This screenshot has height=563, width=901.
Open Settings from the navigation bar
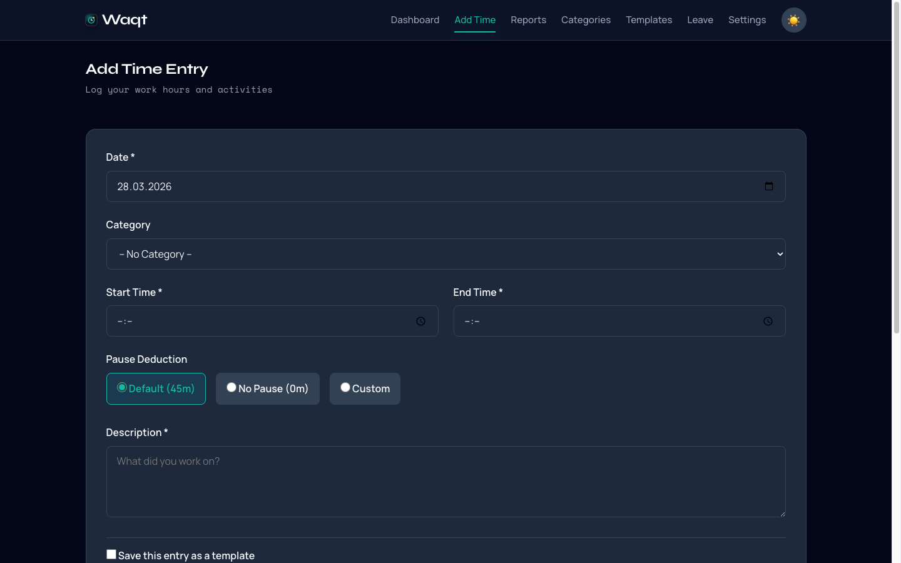point(746,19)
